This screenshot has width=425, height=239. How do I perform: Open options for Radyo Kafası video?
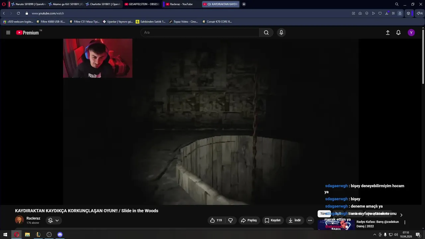tap(405, 222)
